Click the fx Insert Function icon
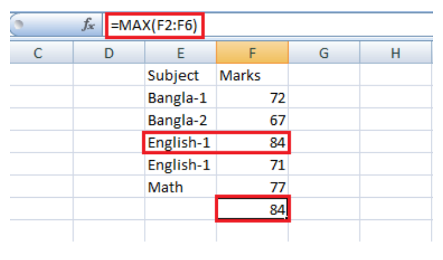The image size is (443, 260). tap(88, 25)
